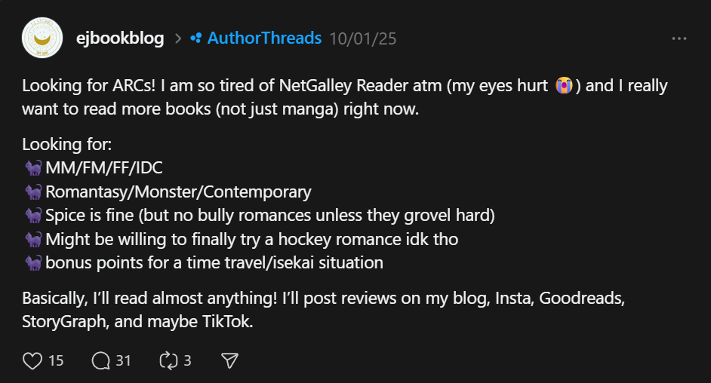Click the 10/01/25 post date

(x=363, y=38)
